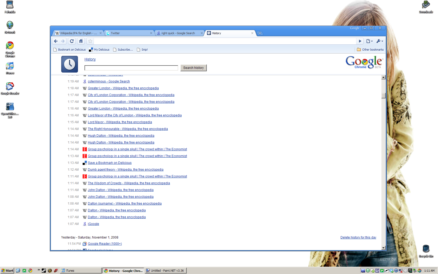
Task: Open The Right Honourable Wikipedia entry
Action: tap(128, 129)
